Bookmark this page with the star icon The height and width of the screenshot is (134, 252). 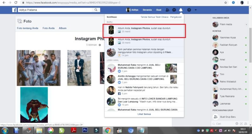pos(226,3)
